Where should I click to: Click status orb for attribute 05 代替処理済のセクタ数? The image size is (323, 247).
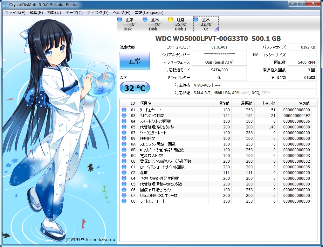(x=124, y=127)
